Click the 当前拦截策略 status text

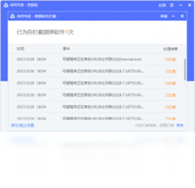point(155,125)
